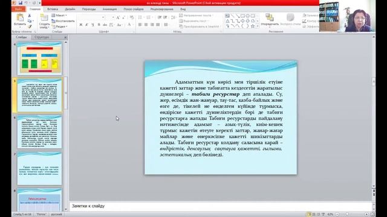The image size is (387, 217).
Task: Open the File (Файл) tab
Action: pos(18,9)
